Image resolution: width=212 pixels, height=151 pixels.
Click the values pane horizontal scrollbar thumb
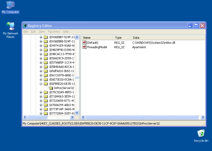tap(142, 117)
